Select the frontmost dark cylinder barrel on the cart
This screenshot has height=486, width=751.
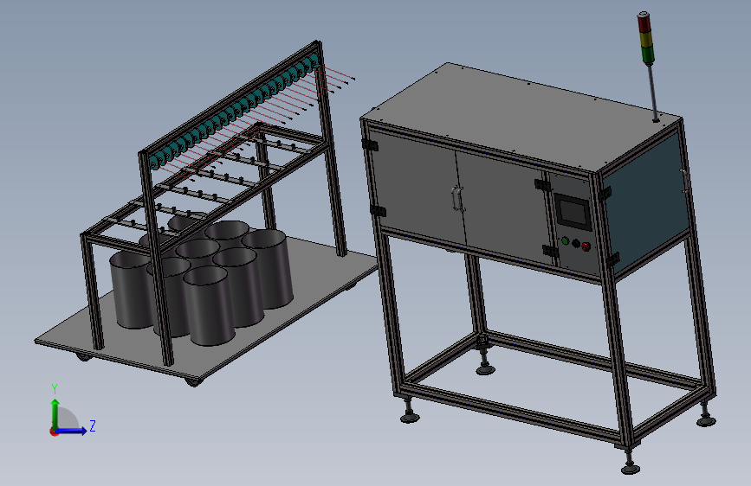coord(209,305)
